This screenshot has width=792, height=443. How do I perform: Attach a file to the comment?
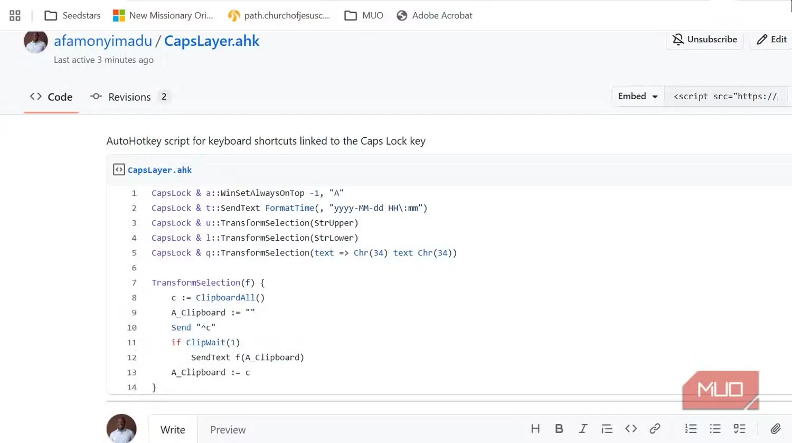(x=776, y=429)
